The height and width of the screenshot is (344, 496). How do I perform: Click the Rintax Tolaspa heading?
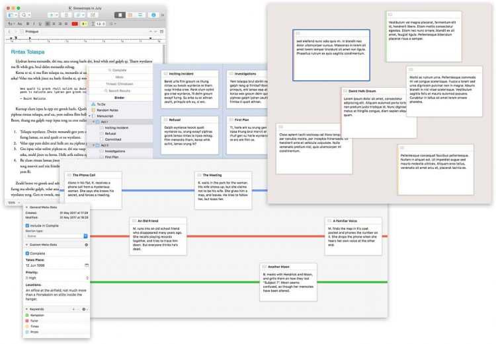pyautogui.click(x=28, y=52)
